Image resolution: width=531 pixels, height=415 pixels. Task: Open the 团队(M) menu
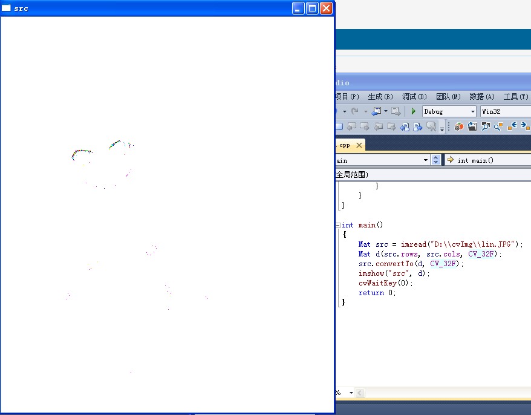pos(448,97)
